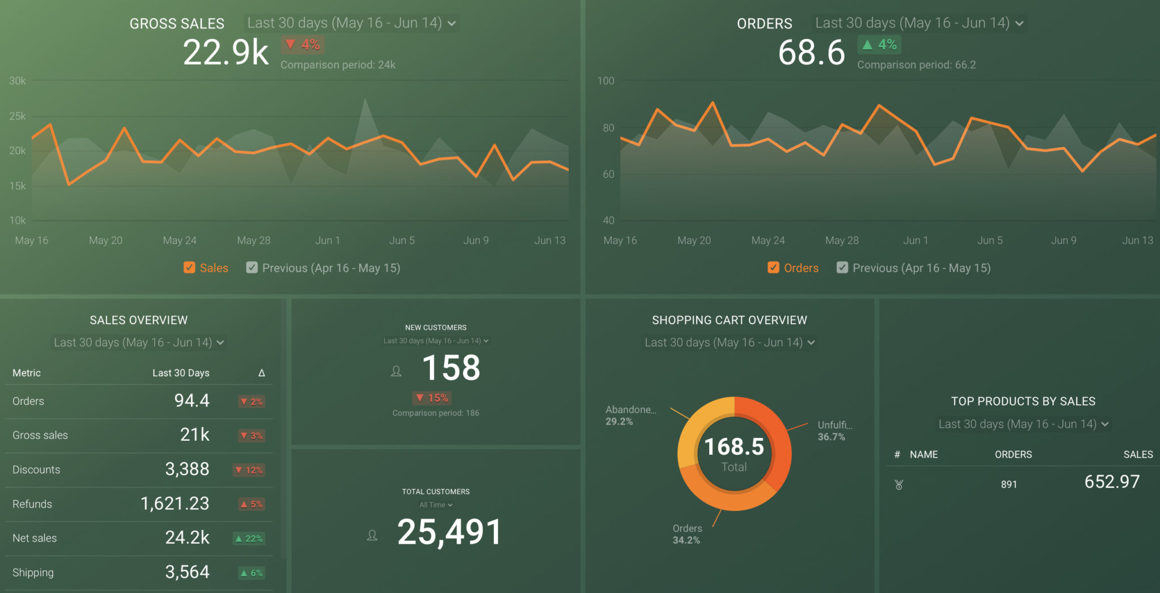Image resolution: width=1160 pixels, height=593 pixels.
Task: Disable the Previous (Apr 16 - May 15) comparison checkbox
Action: (x=251, y=267)
